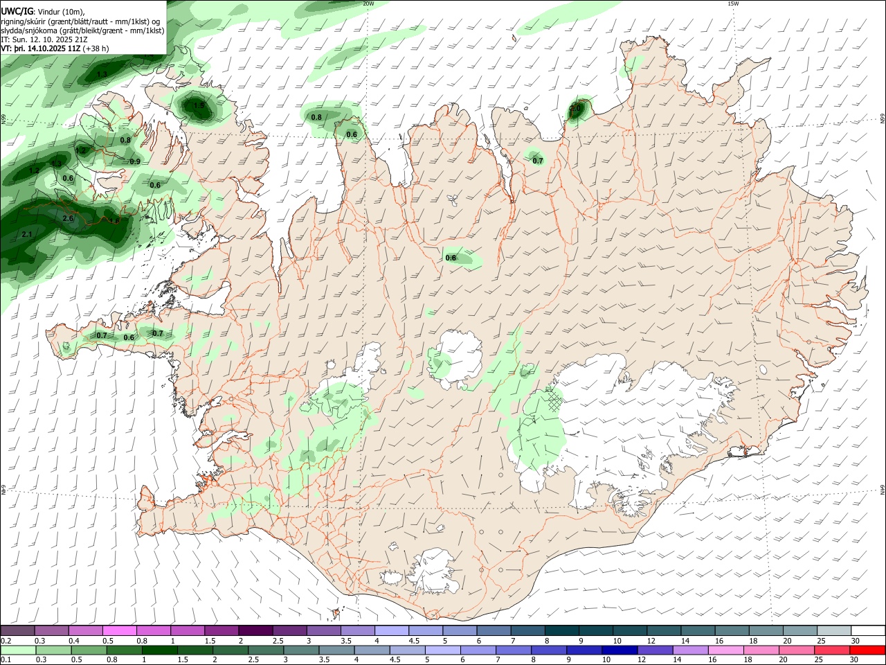
Task: Pick the light pink swatch between 16 and 18
Action: (726, 650)
